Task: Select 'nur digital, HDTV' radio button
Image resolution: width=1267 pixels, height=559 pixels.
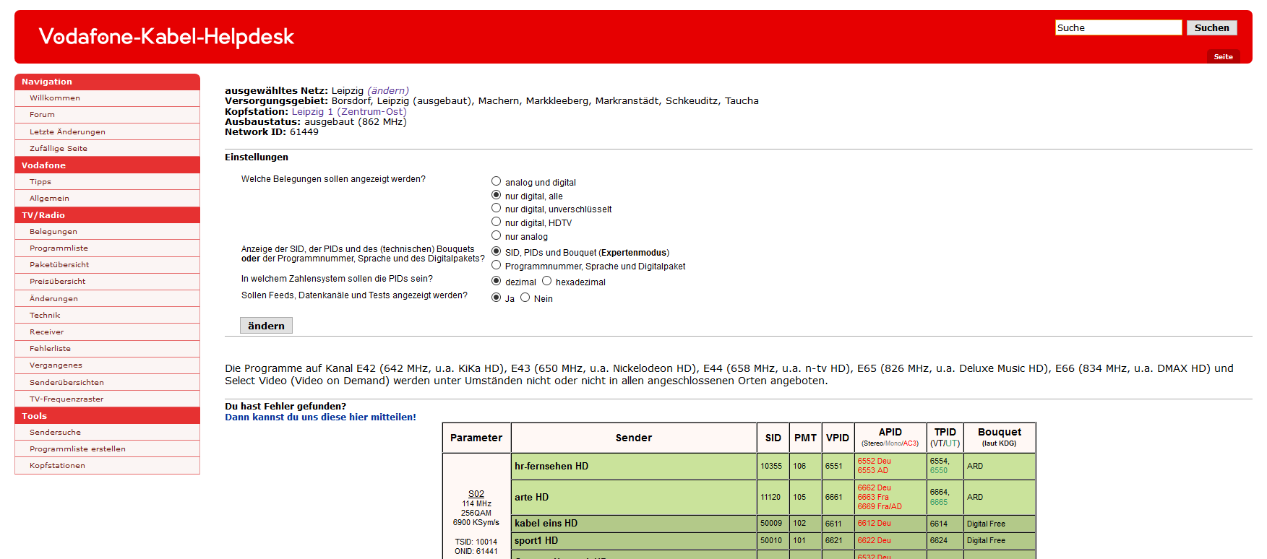Action: click(496, 222)
